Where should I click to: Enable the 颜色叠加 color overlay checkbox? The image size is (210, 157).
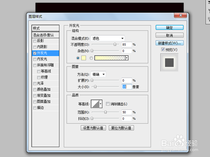pyautogui.click(x=35, y=89)
